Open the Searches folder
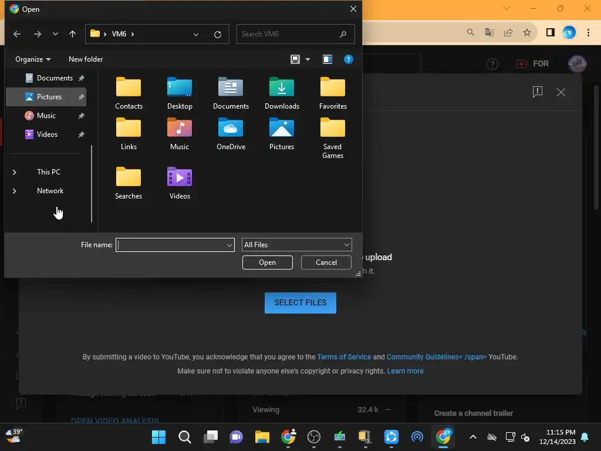Viewport: 601px width, 451px height. click(129, 183)
